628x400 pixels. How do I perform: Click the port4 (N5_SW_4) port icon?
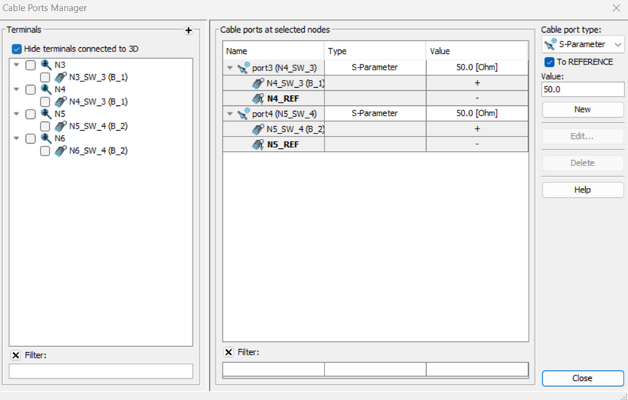[243, 114]
